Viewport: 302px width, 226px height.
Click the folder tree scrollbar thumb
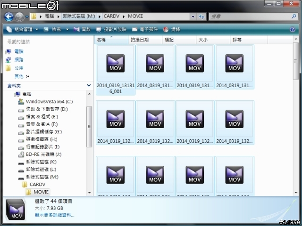coord(89,127)
